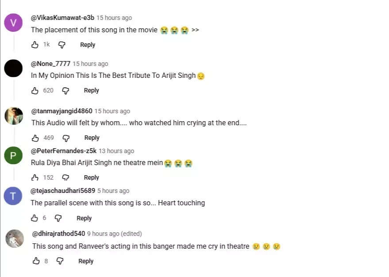Viewport: 389px width, 277px height.
Task: Open @tejaschaudhari5689's comment timestamp link
Action: pyautogui.click(x=113, y=190)
